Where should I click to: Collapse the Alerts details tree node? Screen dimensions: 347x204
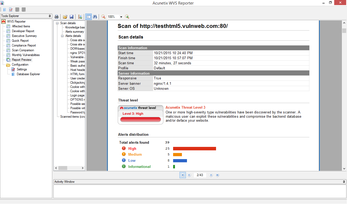(x=62, y=36)
